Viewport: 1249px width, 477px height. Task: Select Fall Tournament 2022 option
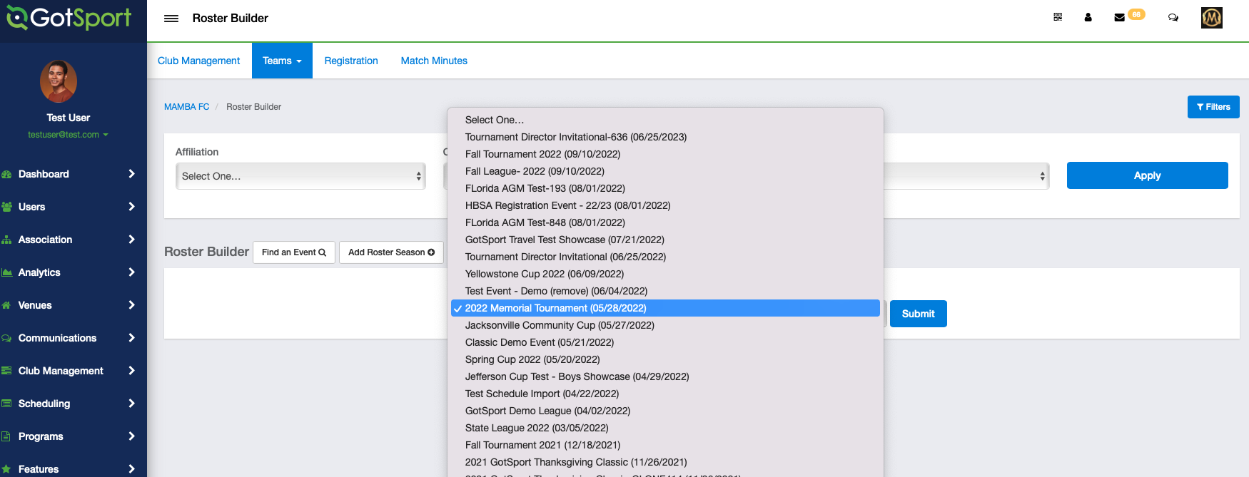[x=665, y=154]
